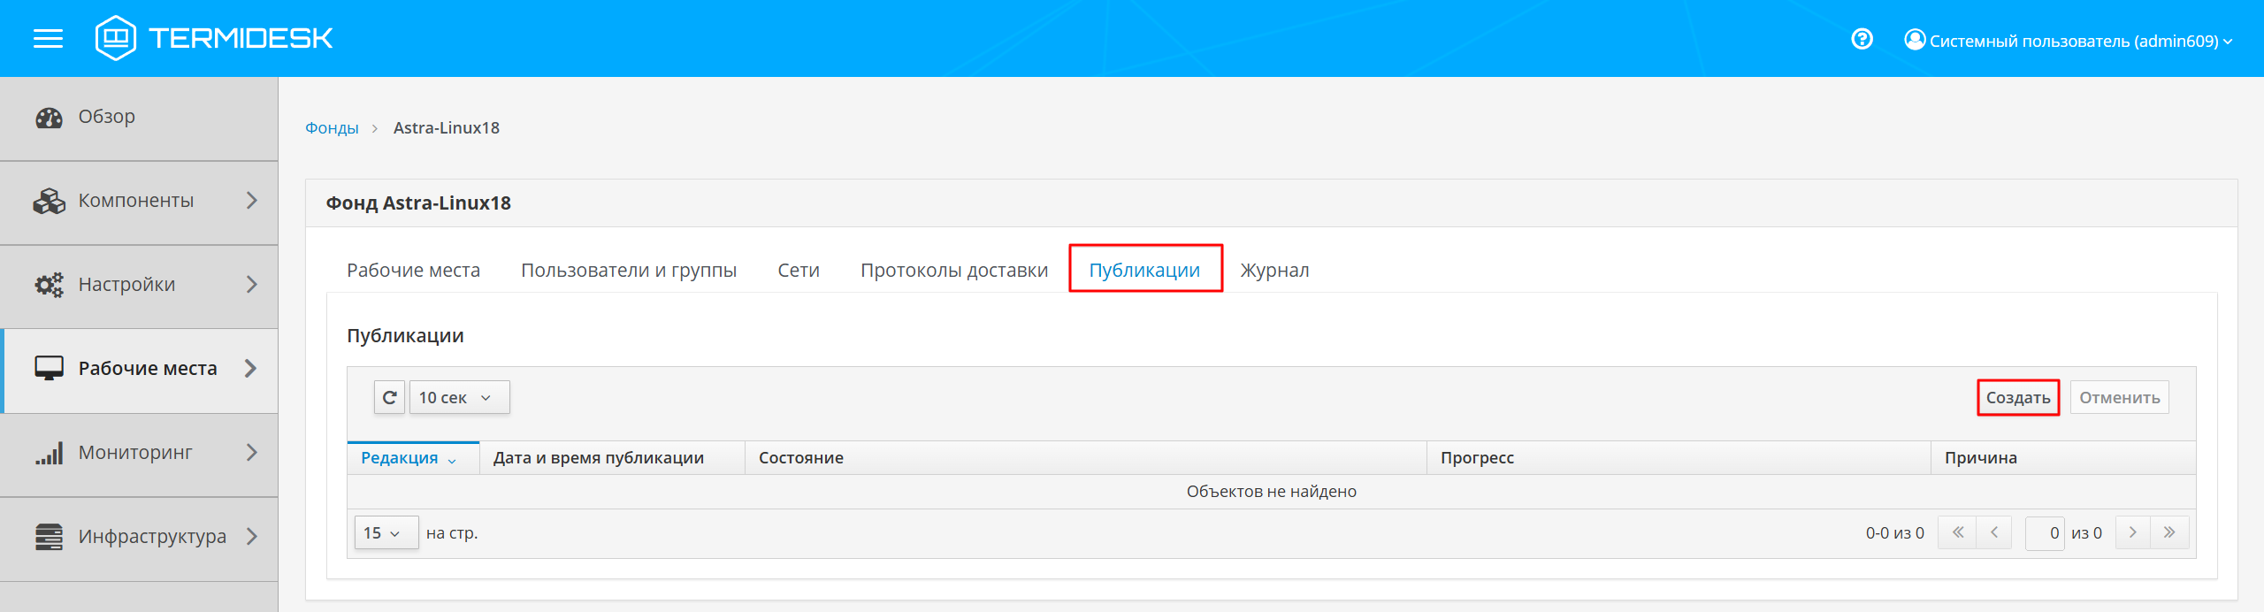Switch to the Журнал tab
Screen dimensions: 2264x612
coord(1274,270)
